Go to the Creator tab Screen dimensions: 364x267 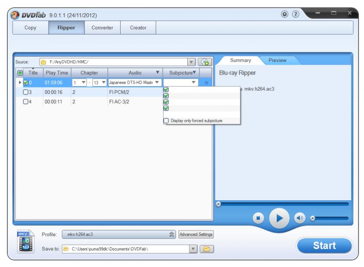(x=138, y=28)
